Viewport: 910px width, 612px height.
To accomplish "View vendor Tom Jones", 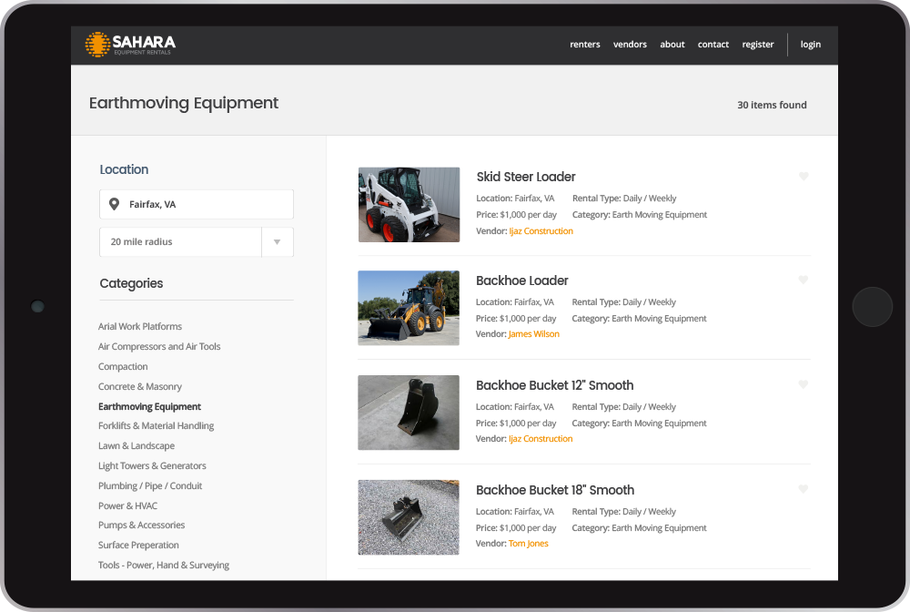I will (529, 544).
